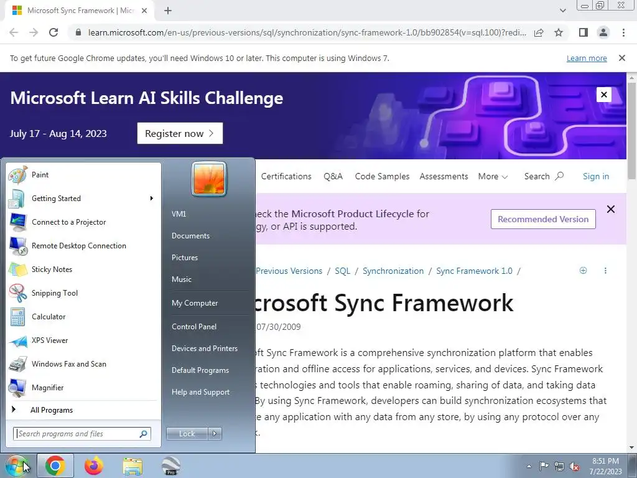Image resolution: width=637 pixels, height=478 pixels.
Task: Open Chrome three-dot menu
Action: pos(623,32)
